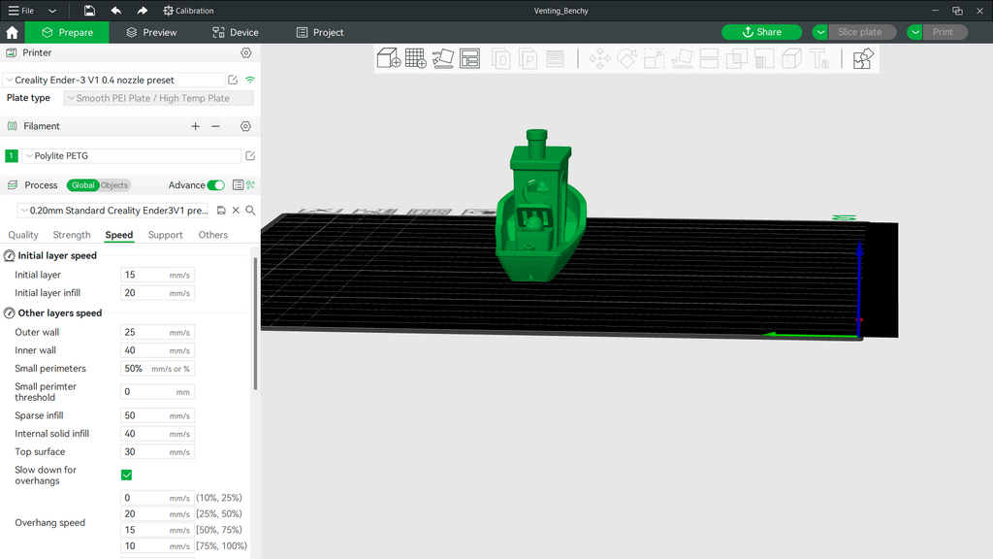Screen dimensions: 993x559
Task: Click the Auto orient toolbar icon
Action: click(442, 58)
